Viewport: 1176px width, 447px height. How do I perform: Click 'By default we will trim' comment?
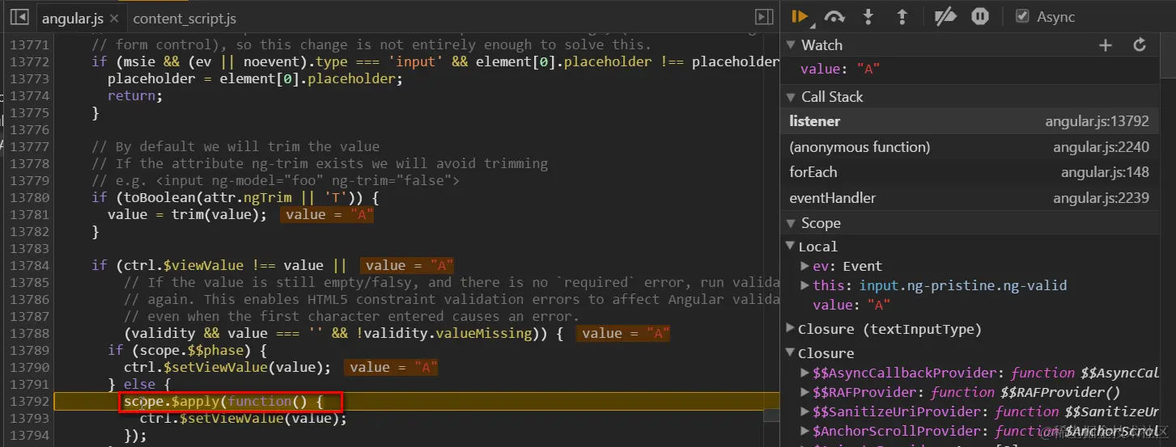coord(236,147)
